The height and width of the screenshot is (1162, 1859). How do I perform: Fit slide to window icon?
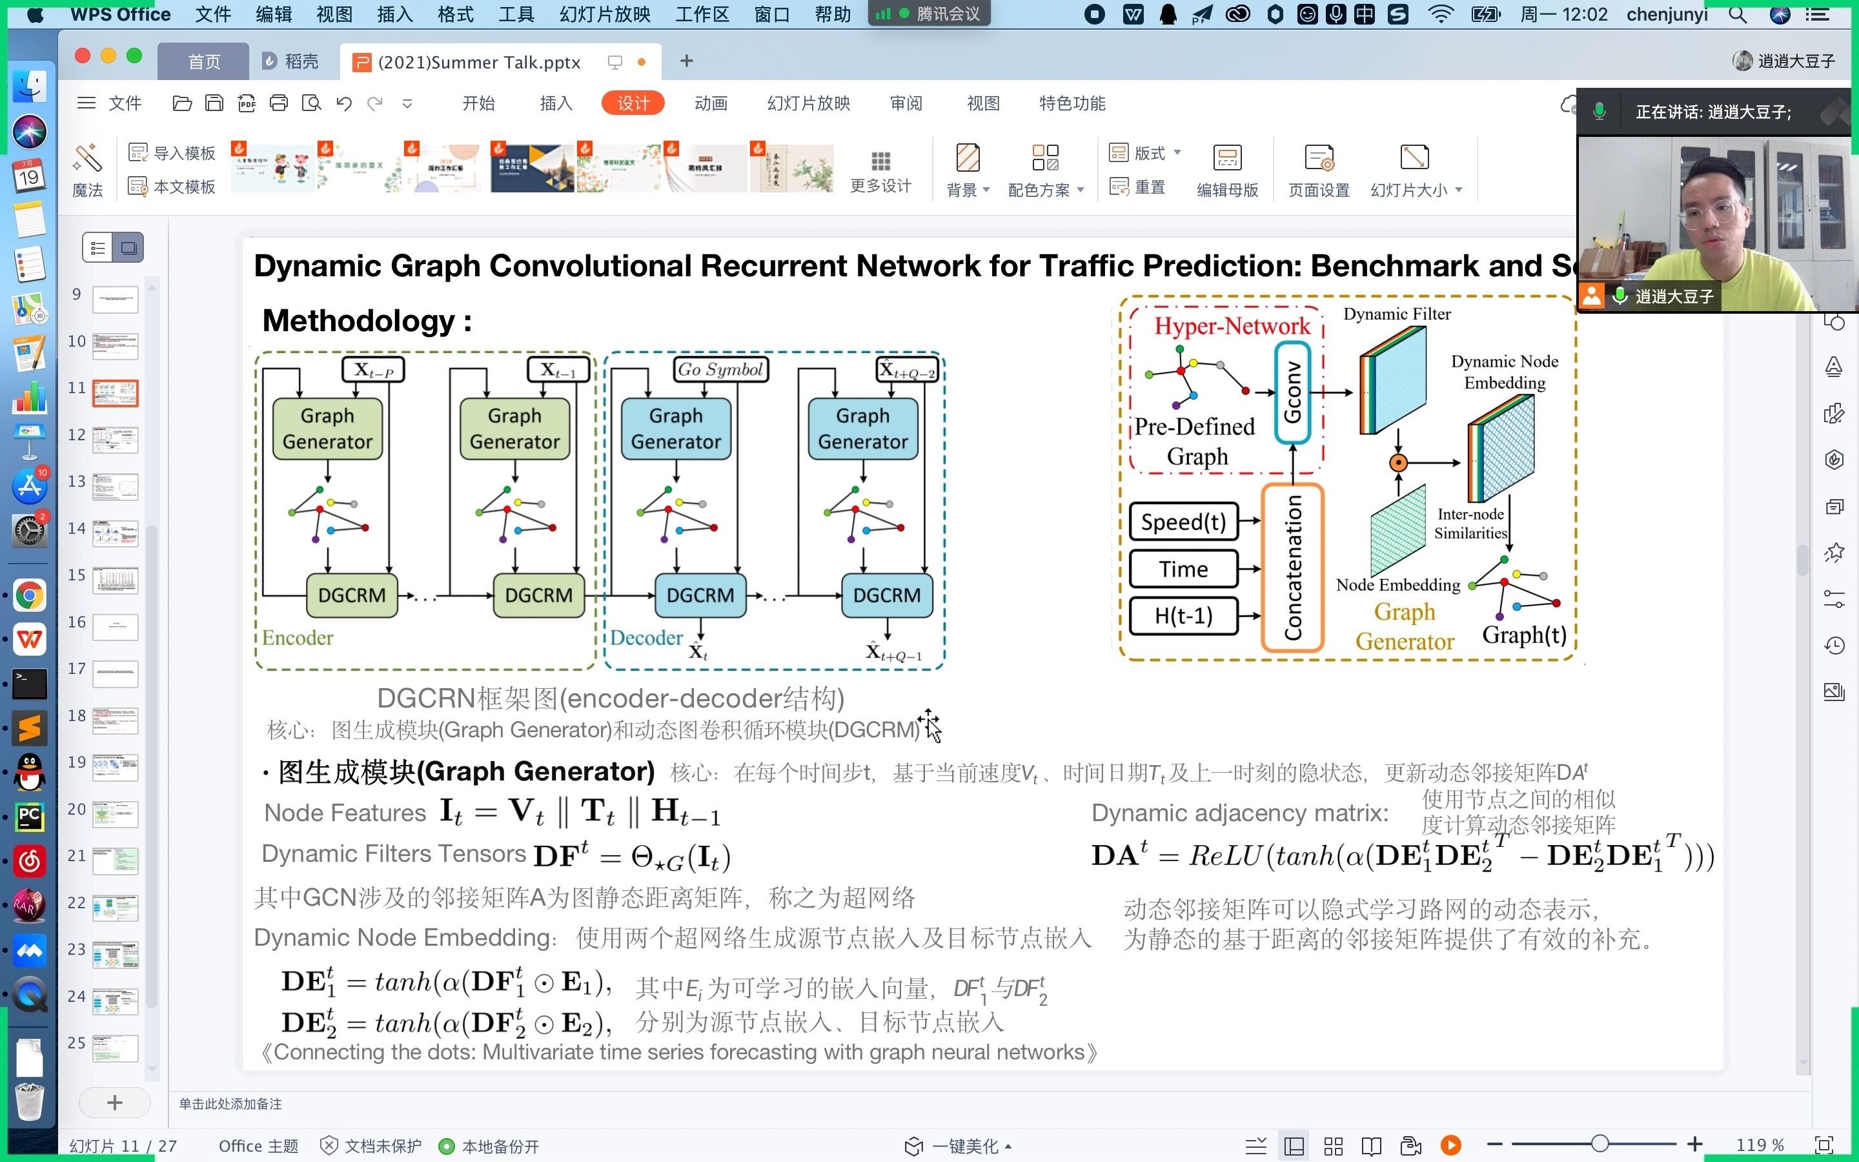(x=1823, y=1145)
